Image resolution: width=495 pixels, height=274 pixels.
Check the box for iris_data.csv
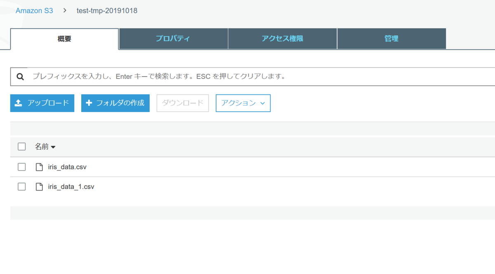[x=22, y=167]
